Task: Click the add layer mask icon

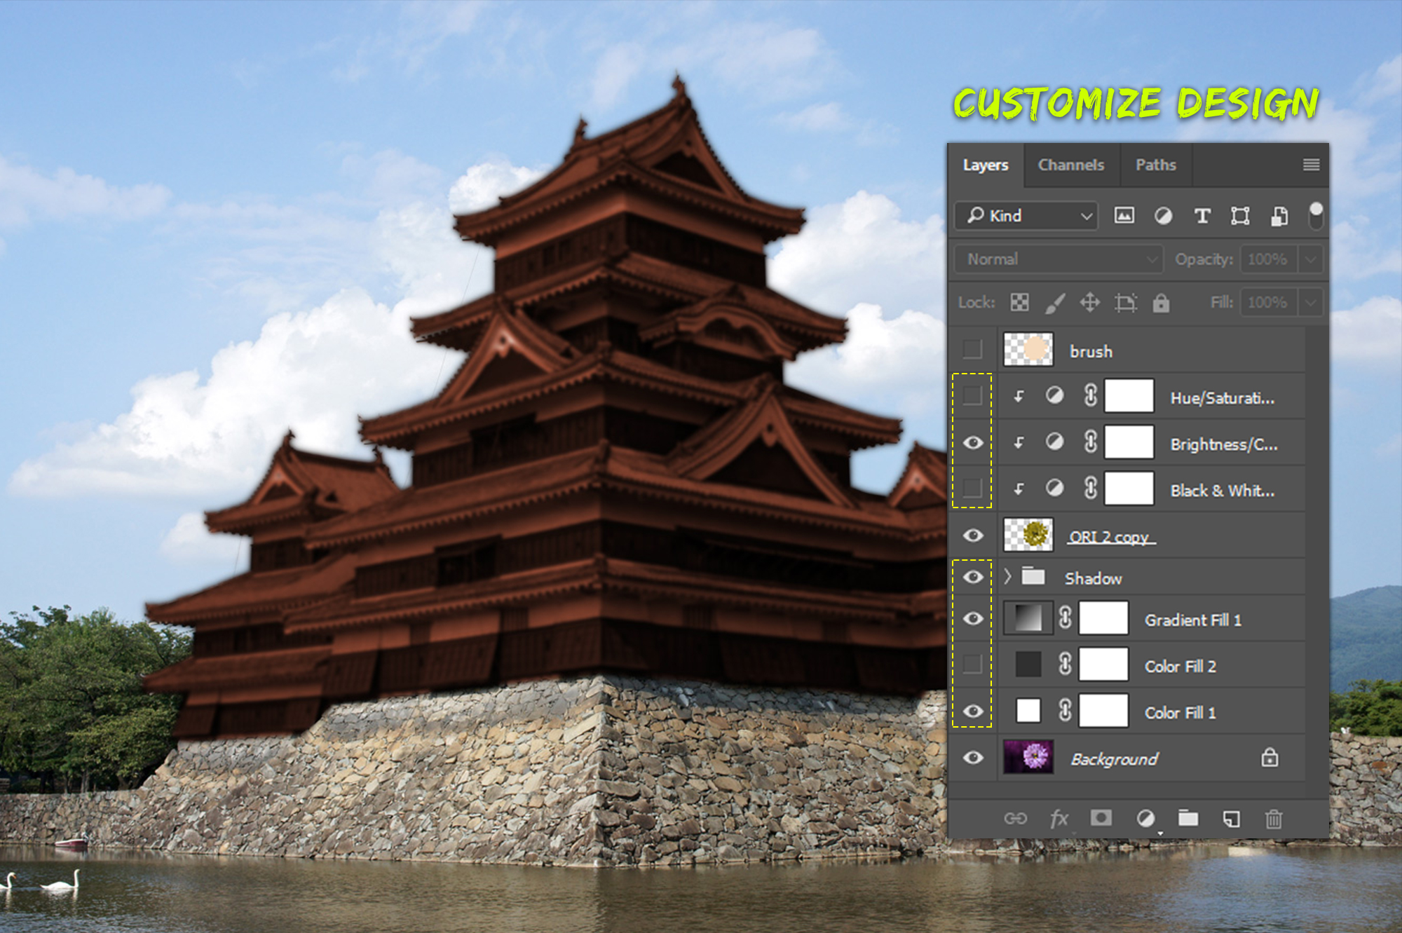Action: 1101,818
